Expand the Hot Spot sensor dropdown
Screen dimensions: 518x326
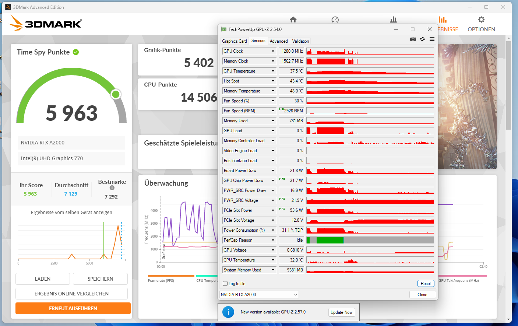click(x=273, y=81)
